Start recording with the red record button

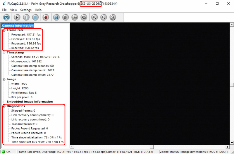click(x=46, y=18)
